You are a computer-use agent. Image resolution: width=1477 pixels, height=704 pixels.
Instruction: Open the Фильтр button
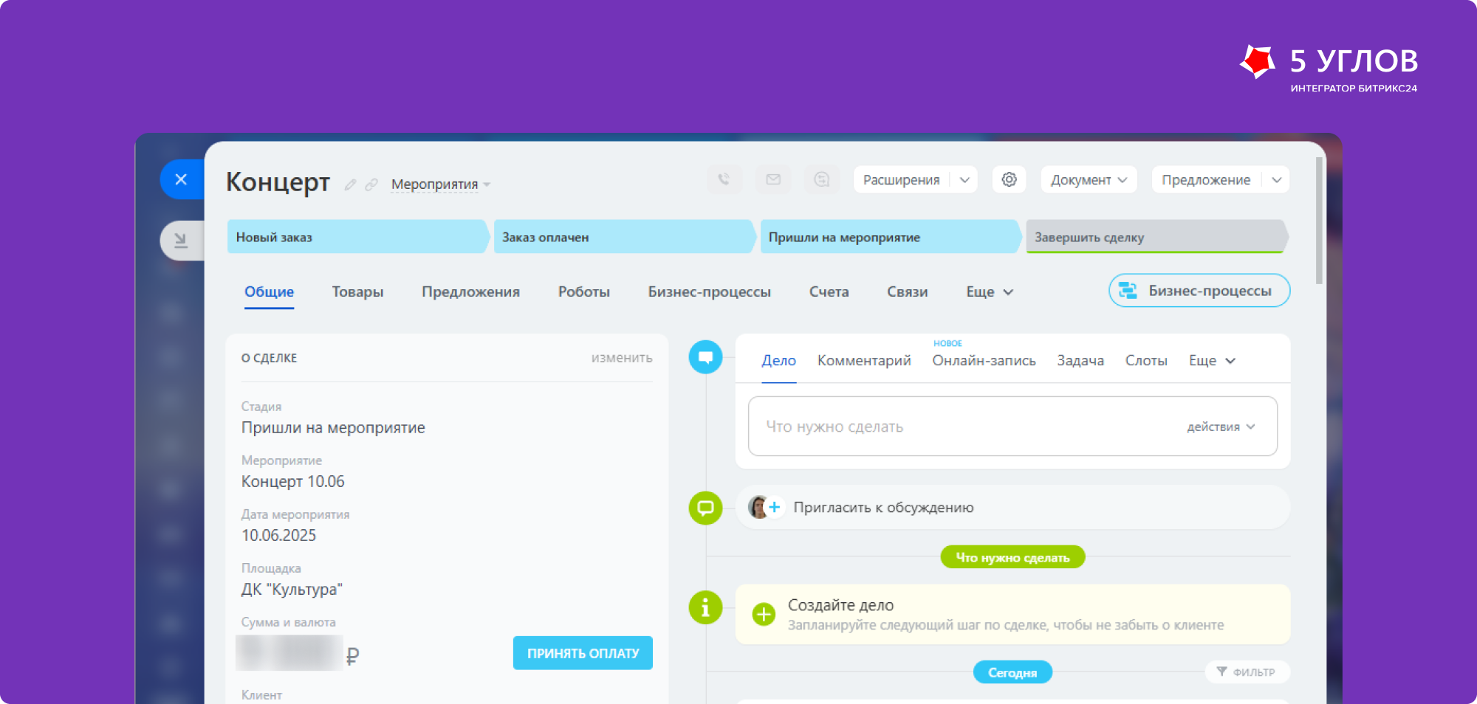click(x=1247, y=672)
